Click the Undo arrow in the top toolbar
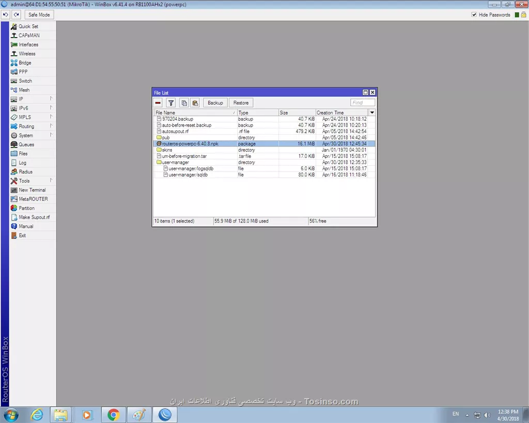 (6, 15)
